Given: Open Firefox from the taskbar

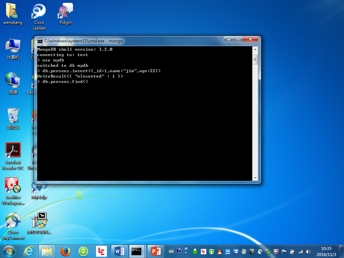Looking at the screenshot, I should coord(65,251).
